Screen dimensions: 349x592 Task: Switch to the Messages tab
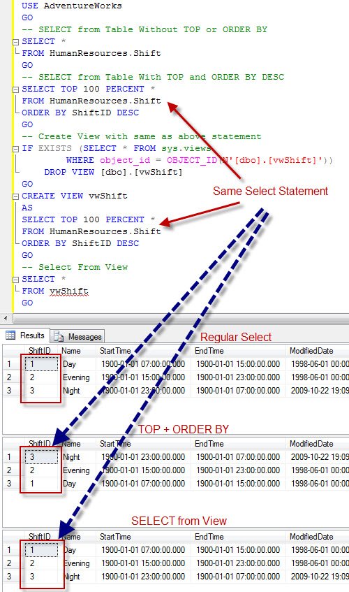coord(77,336)
